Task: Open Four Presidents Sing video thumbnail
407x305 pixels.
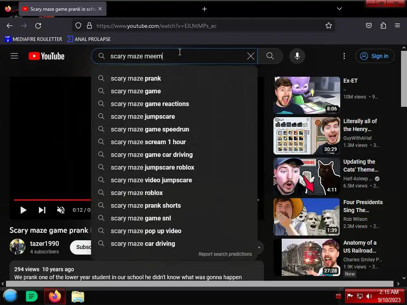Action: [x=307, y=217]
